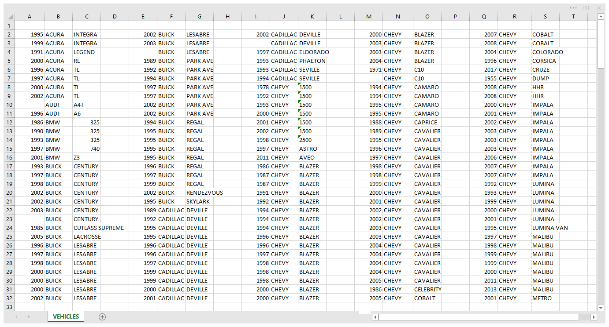Add a new sheet with plus button

[102, 316]
